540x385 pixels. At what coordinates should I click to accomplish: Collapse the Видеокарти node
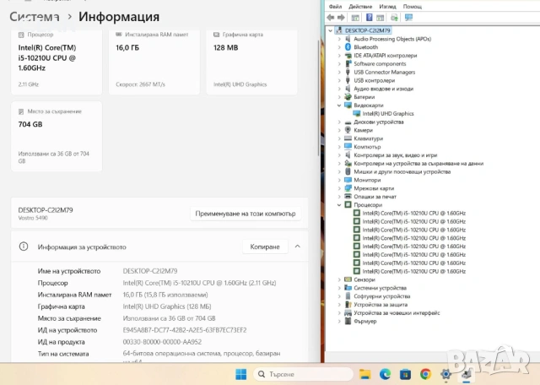pos(339,106)
